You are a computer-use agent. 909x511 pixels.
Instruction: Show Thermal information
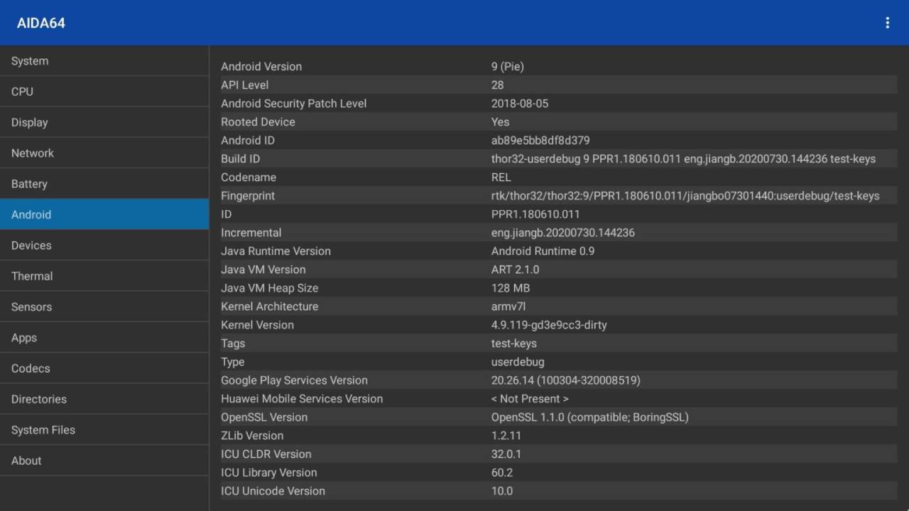coord(104,276)
